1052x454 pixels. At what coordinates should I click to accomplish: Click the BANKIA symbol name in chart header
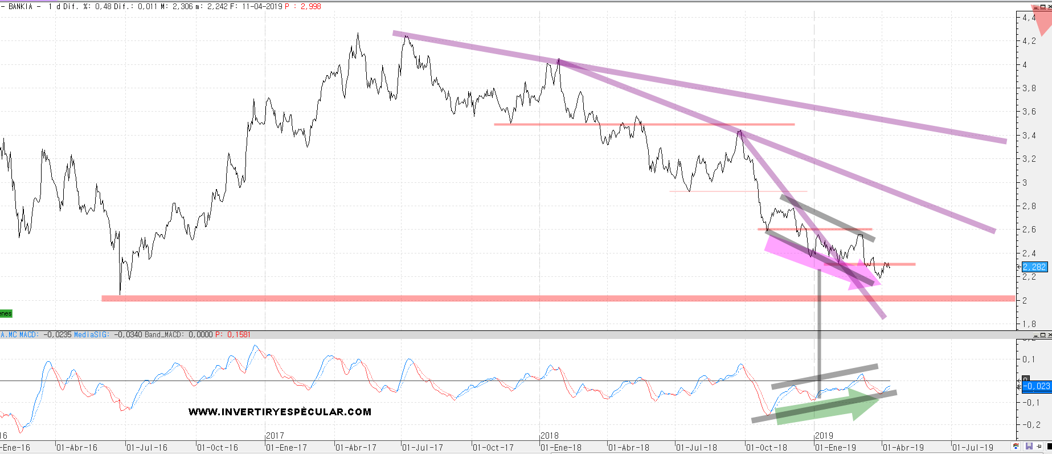[21, 7]
